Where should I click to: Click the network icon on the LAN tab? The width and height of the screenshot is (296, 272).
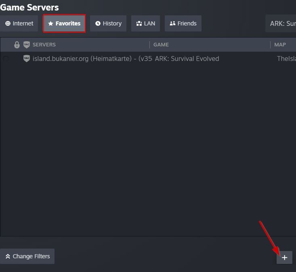[x=139, y=23]
